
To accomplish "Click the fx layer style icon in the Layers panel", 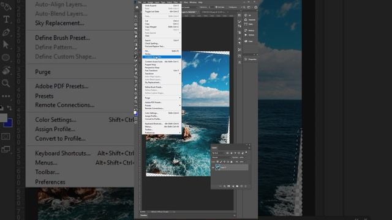I will 225,186.
